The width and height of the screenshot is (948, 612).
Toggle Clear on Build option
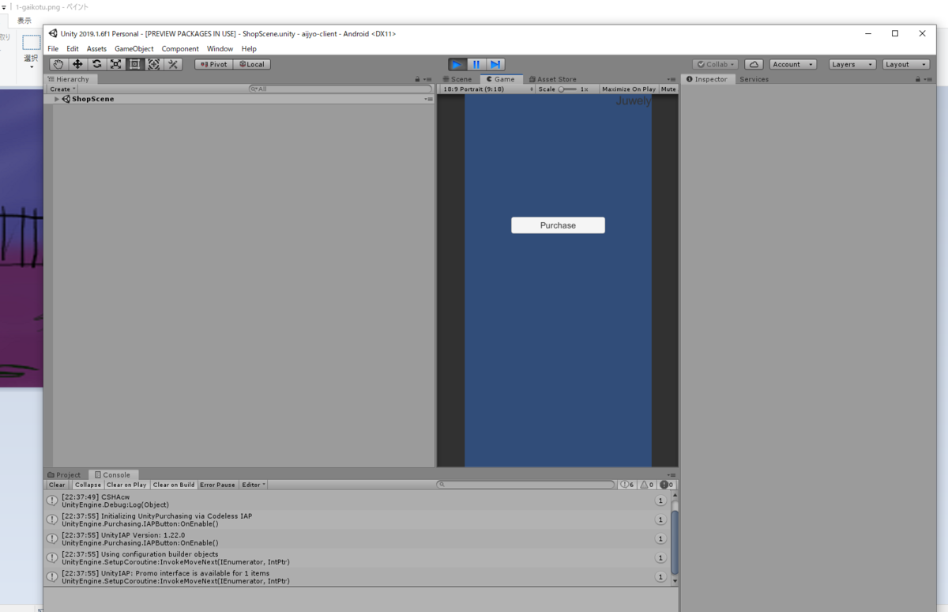pyautogui.click(x=174, y=485)
